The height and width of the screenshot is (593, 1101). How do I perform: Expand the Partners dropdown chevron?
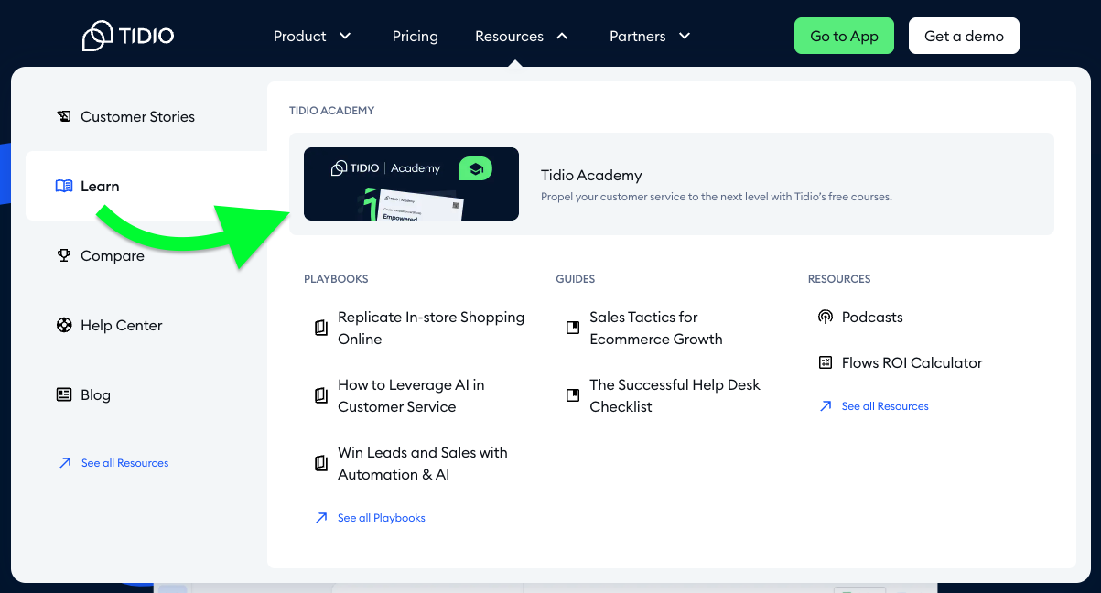684,37
